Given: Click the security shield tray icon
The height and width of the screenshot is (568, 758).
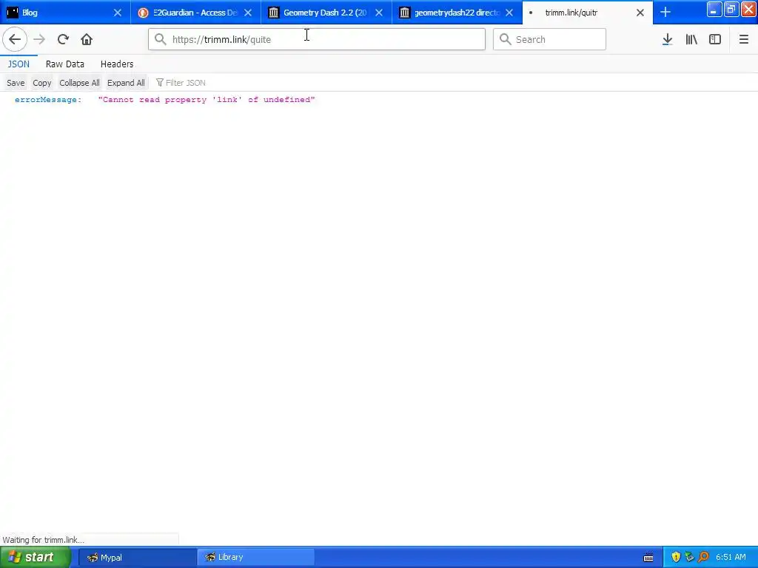Looking at the screenshot, I should 676,557.
